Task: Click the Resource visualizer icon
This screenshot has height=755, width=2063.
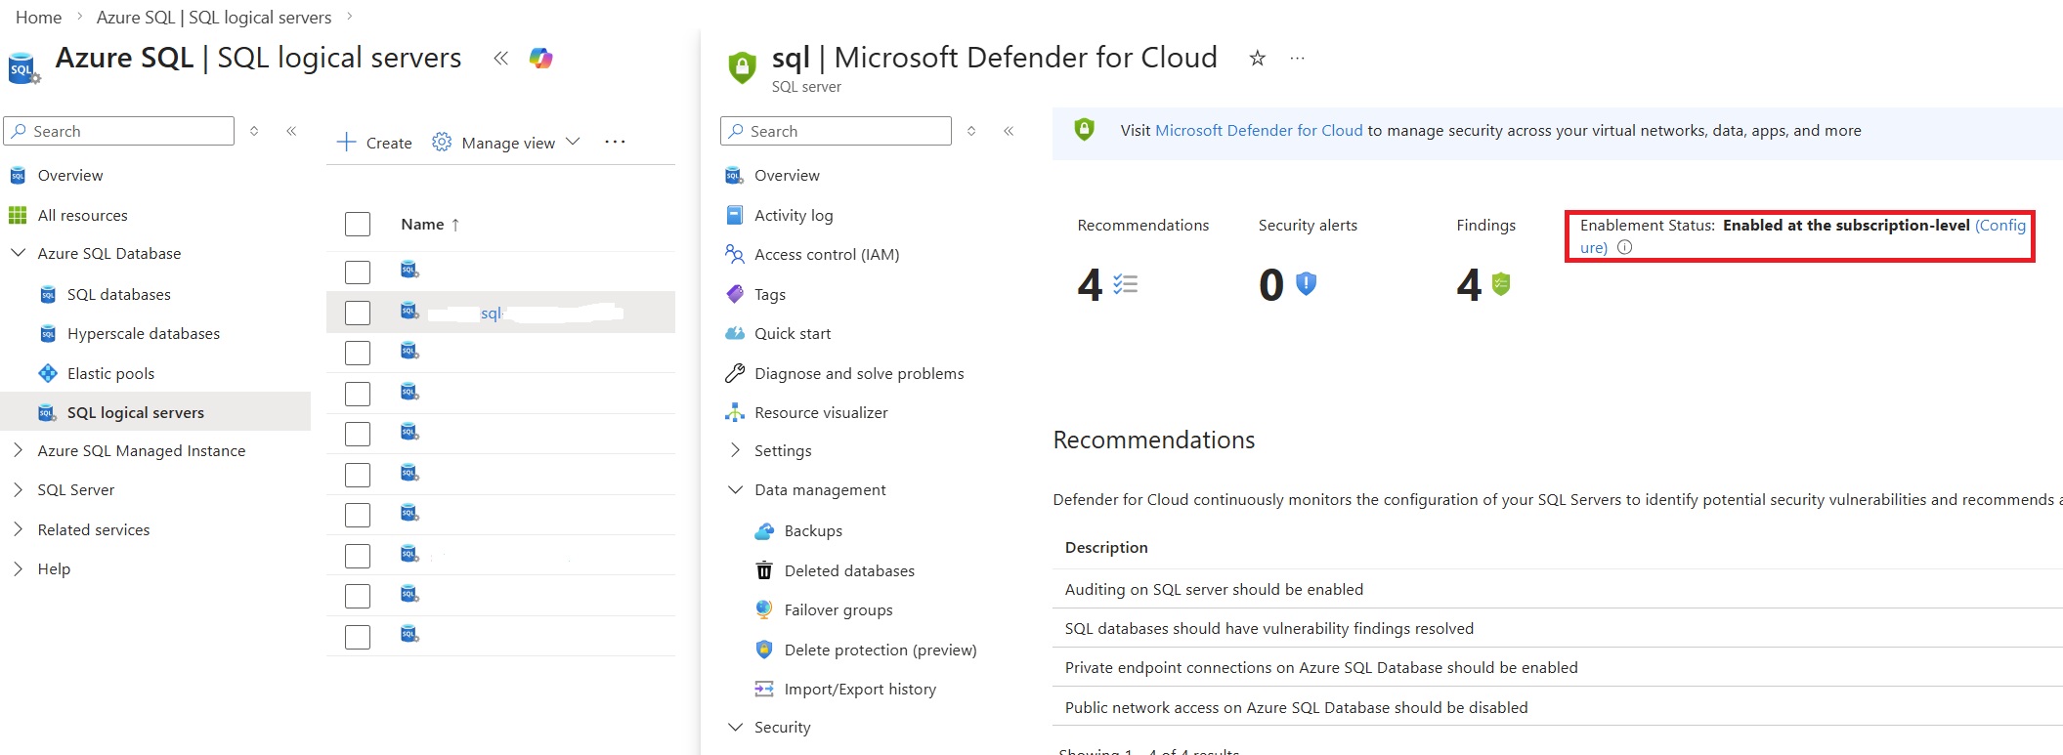Action: [x=735, y=412]
